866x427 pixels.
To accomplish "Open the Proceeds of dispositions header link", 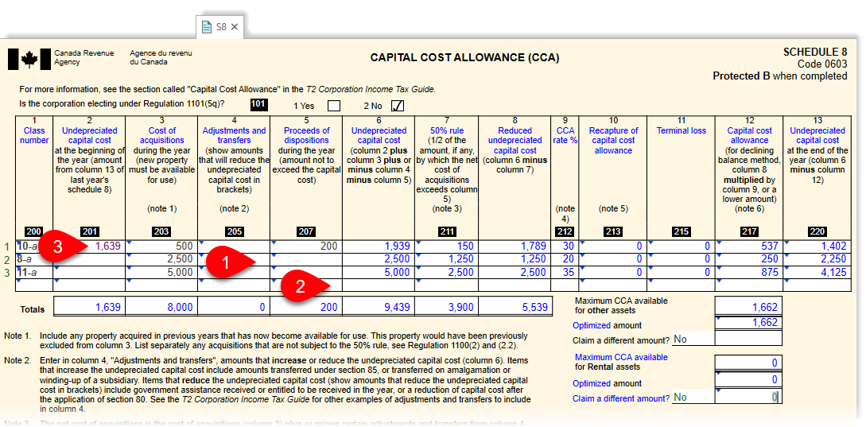I will tap(306, 136).
